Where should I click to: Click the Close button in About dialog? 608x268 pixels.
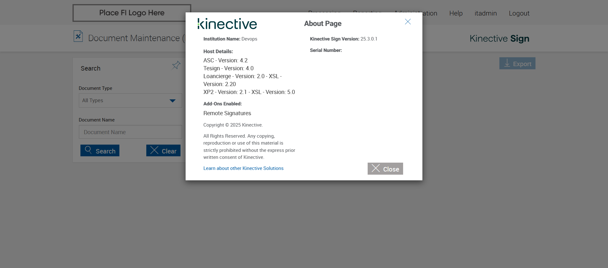385,169
